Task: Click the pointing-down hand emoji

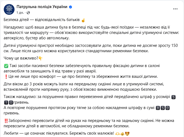Action: [x=40, y=58]
